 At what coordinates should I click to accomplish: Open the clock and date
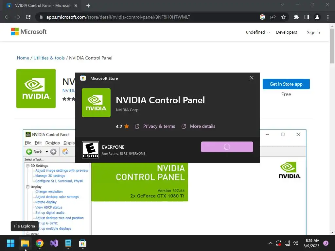312,243
